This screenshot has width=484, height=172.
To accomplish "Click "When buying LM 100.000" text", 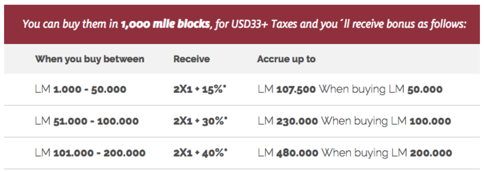I will pyautogui.click(x=386, y=121).
